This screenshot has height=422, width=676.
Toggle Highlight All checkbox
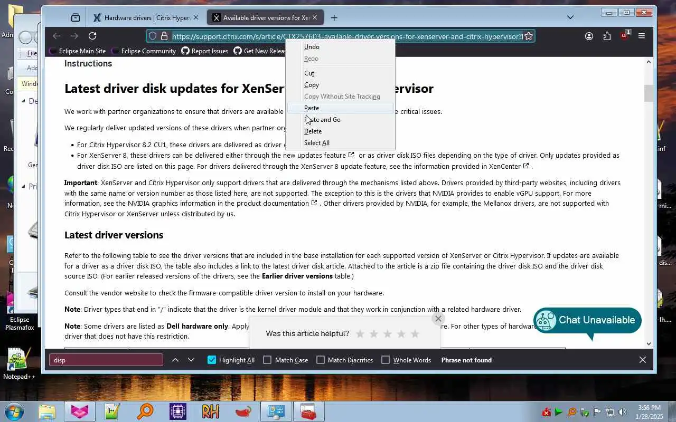point(212,360)
